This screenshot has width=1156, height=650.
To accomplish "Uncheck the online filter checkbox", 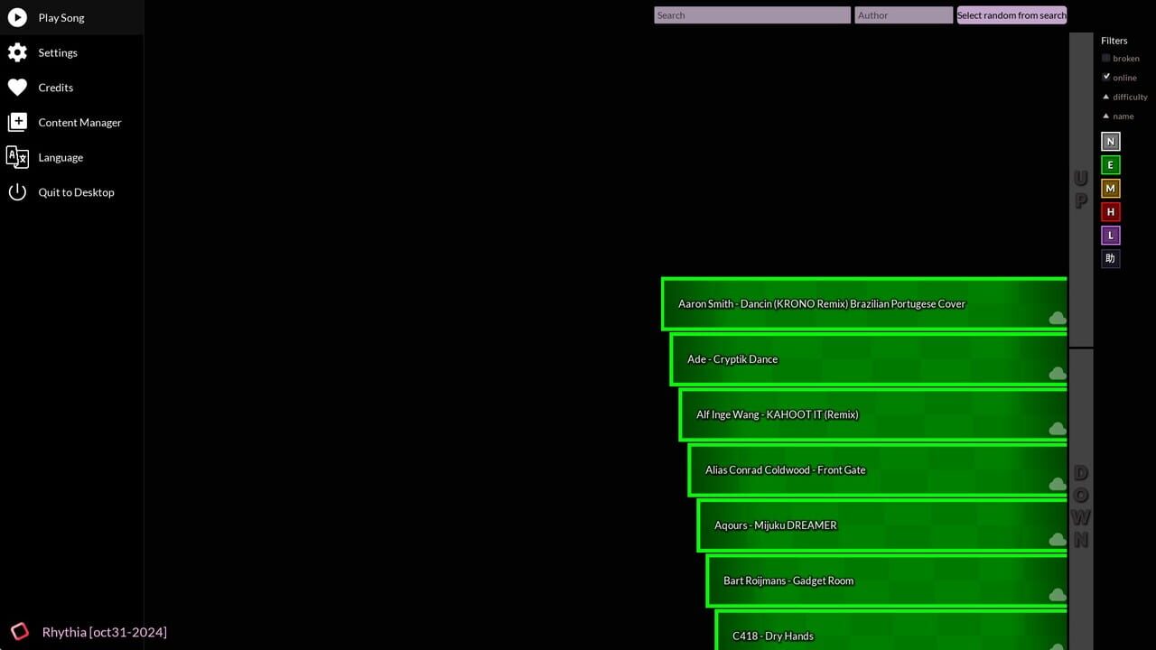I will 1106,77.
